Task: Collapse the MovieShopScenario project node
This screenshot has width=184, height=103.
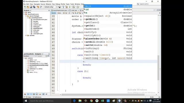Action: [x=24, y=14]
